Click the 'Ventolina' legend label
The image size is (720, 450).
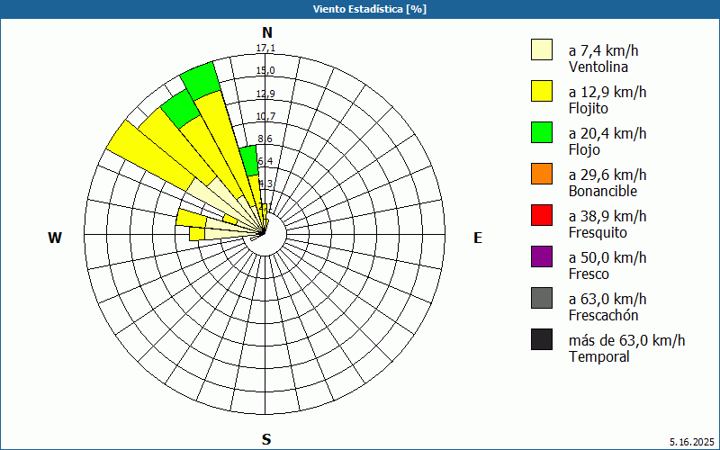(x=598, y=67)
